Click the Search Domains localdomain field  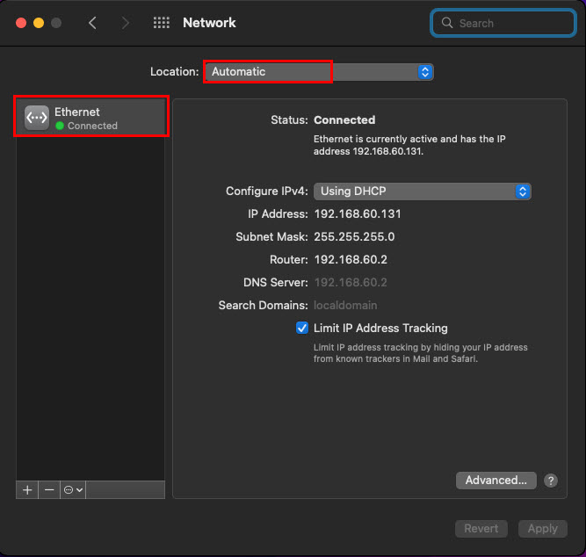345,305
